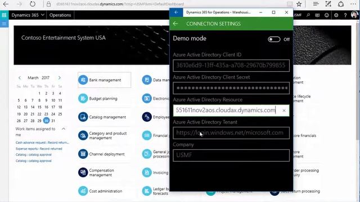Open the web note pen icon
This screenshot has height=202, width=360.
coord(328,4)
